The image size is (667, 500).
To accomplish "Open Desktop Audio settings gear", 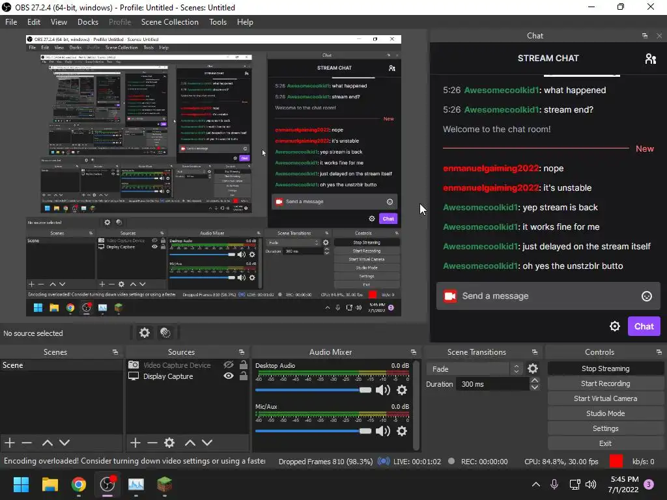I will [401, 390].
